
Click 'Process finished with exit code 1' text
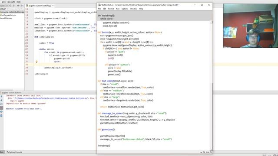[x=23, y=109]
